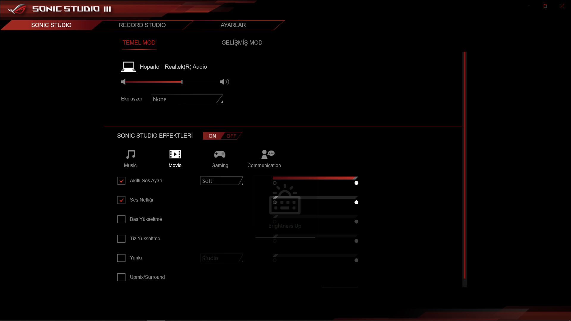Open the AYARLAR tab
The height and width of the screenshot is (321, 571).
pyautogui.click(x=233, y=25)
